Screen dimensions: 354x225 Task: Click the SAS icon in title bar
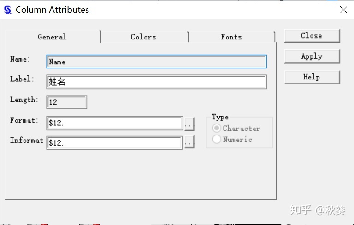pyautogui.click(x=8, y=10)
